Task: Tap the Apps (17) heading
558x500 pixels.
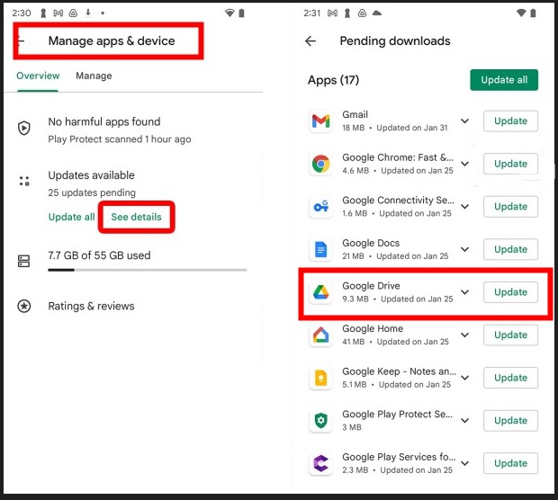Action: [333, 80]
